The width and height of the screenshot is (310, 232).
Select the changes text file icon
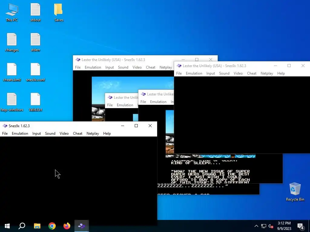[12, 42]
